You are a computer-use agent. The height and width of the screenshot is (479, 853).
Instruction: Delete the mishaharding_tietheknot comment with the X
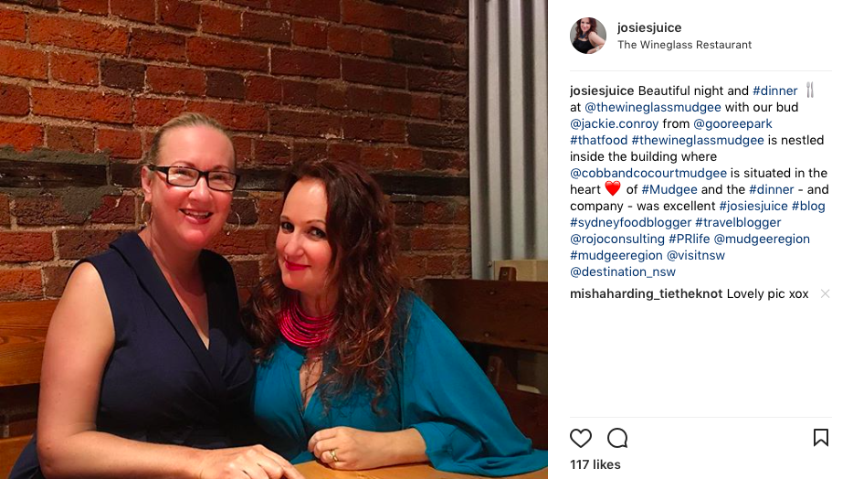(x=826, y=294)
